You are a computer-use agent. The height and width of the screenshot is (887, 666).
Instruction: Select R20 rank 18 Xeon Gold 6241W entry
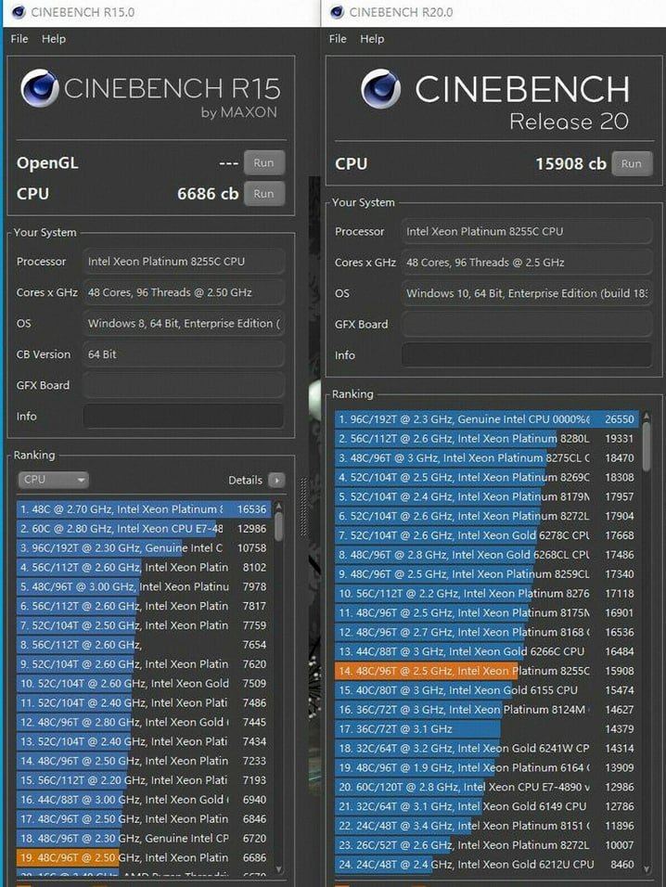[x=487, y=749]
